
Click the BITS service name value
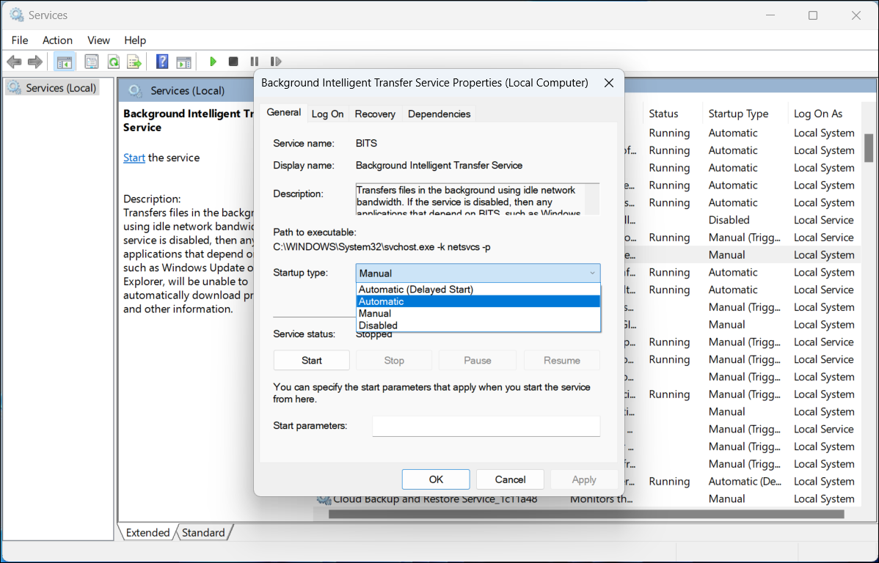point(366,144)
